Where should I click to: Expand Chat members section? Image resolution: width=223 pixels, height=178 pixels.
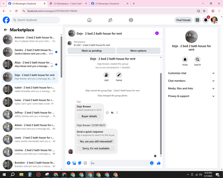tap(191, 81)
